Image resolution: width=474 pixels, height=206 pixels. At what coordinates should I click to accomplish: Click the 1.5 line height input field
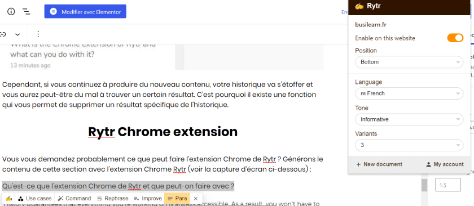[447, 185]
